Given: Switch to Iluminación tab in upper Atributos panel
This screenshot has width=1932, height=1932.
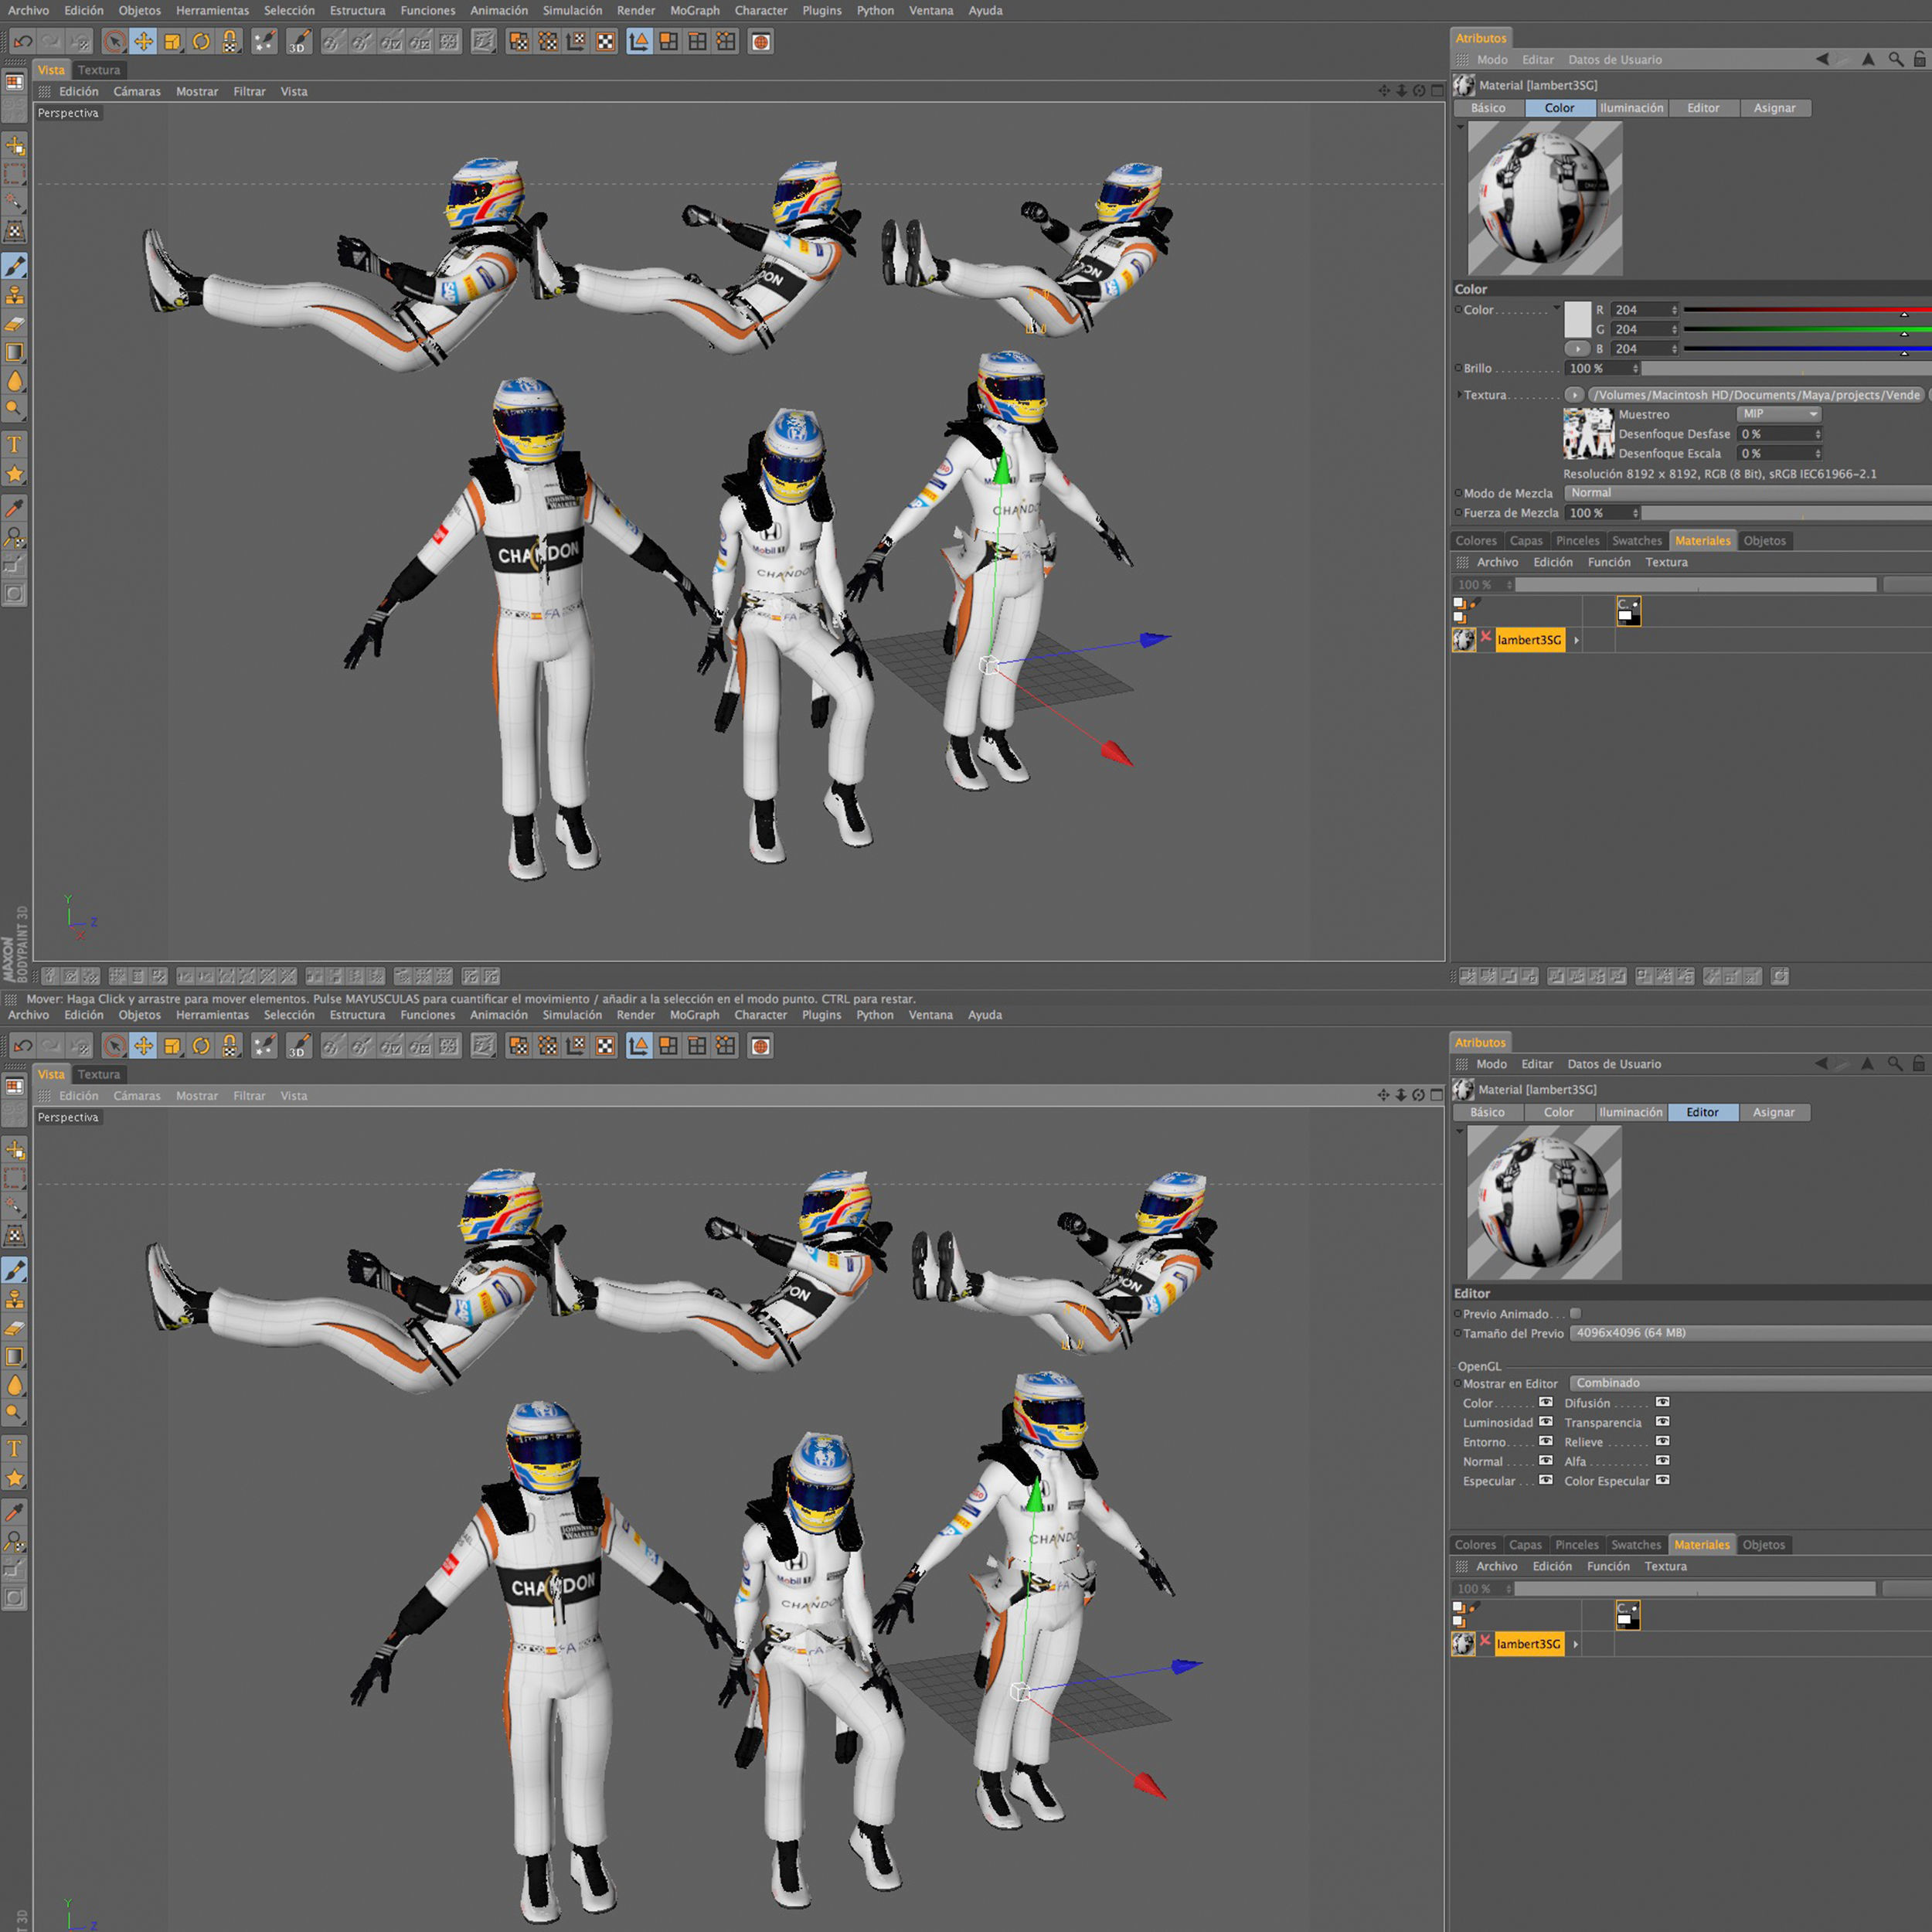Looking at the screenshot, I should (x=1631, y=108).
